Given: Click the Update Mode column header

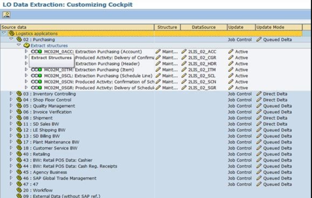Looking at the screenshot, I should [278, 27].
